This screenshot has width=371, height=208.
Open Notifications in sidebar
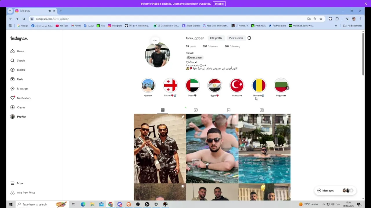click(x=21, y=98)
